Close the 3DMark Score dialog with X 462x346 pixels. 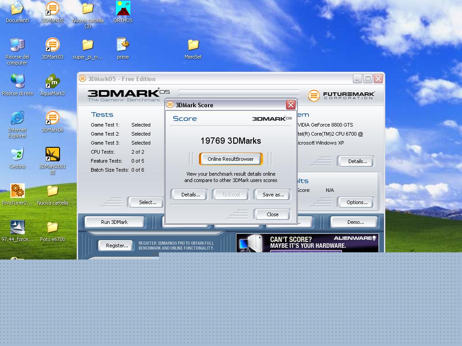291,105
